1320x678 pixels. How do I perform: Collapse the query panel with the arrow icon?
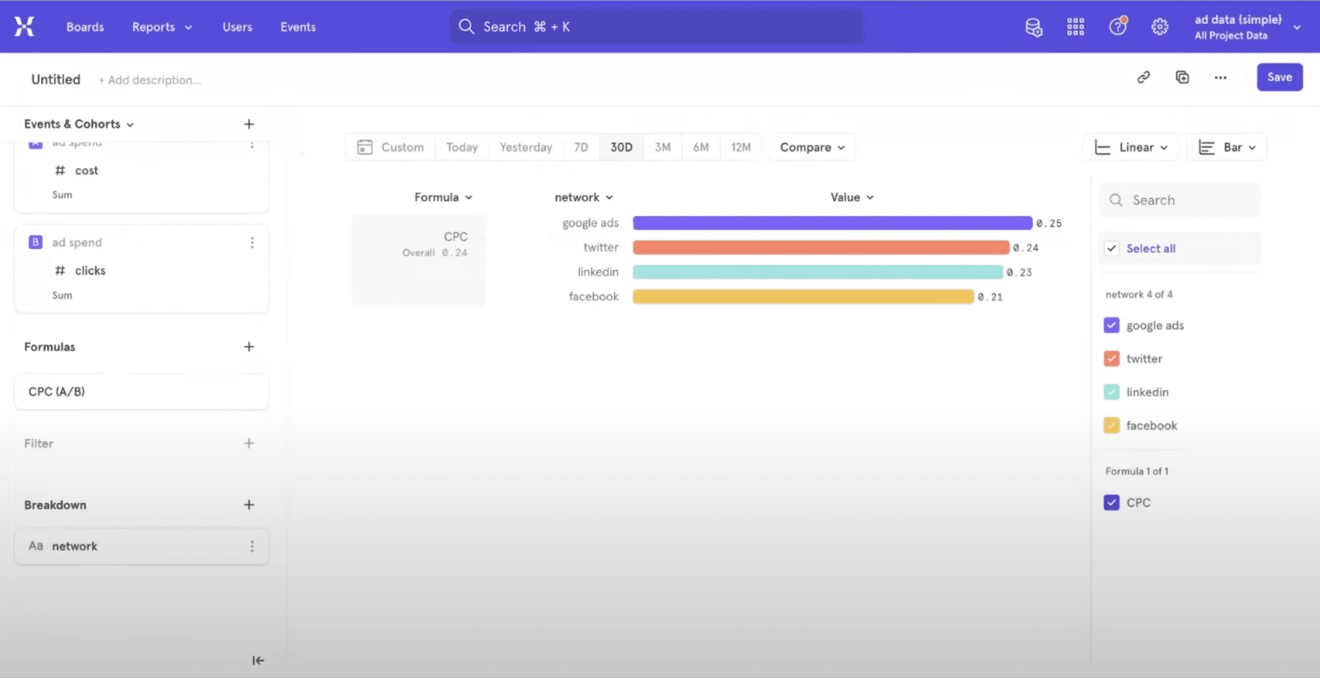click(258, 660)
